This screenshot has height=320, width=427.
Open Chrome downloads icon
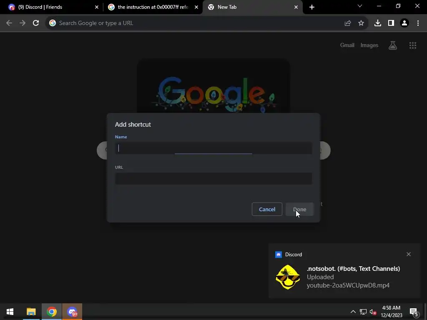point(378,23)
